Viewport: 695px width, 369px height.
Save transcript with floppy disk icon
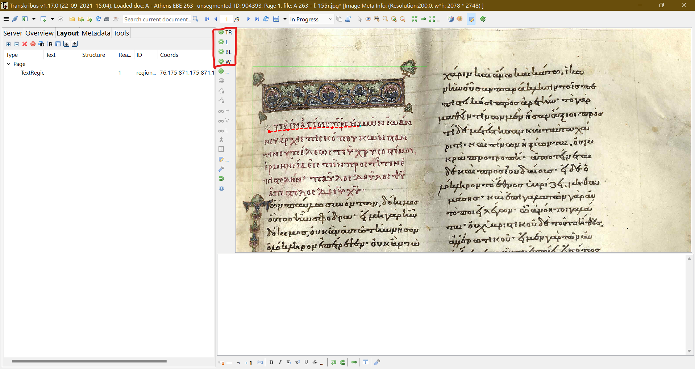coord(276,19)
